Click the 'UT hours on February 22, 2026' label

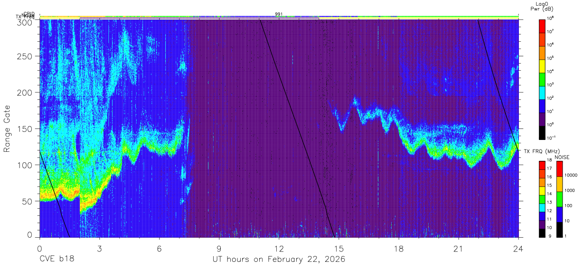[x=279, y=260]
